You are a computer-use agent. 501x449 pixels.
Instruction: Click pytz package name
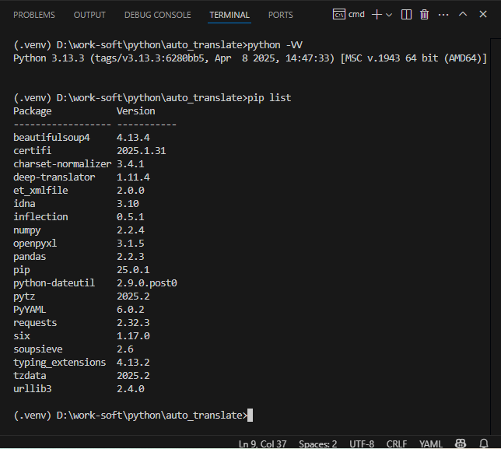24,296
